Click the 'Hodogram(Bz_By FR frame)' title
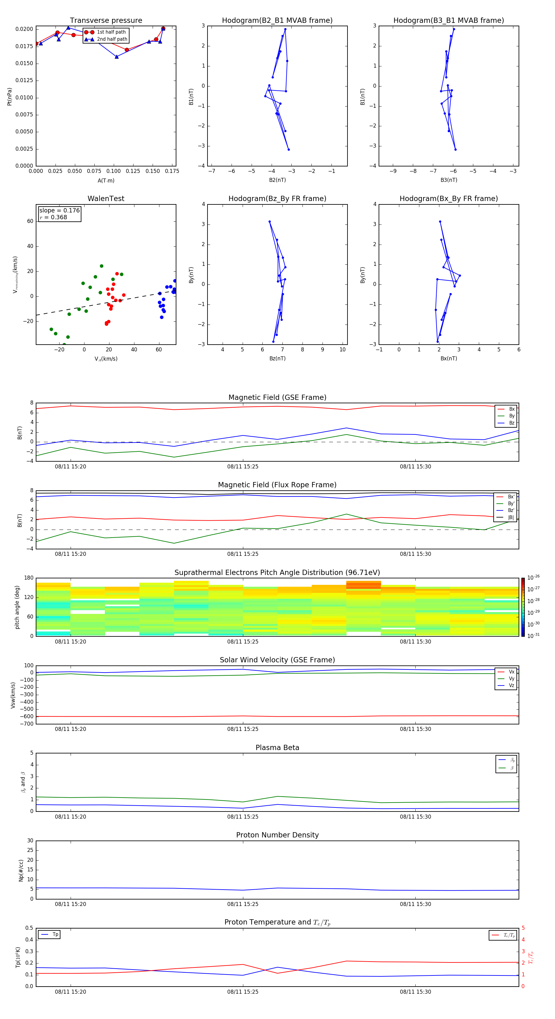The height and width of the screenshot is (1019, 555). (x=277, y=199)
